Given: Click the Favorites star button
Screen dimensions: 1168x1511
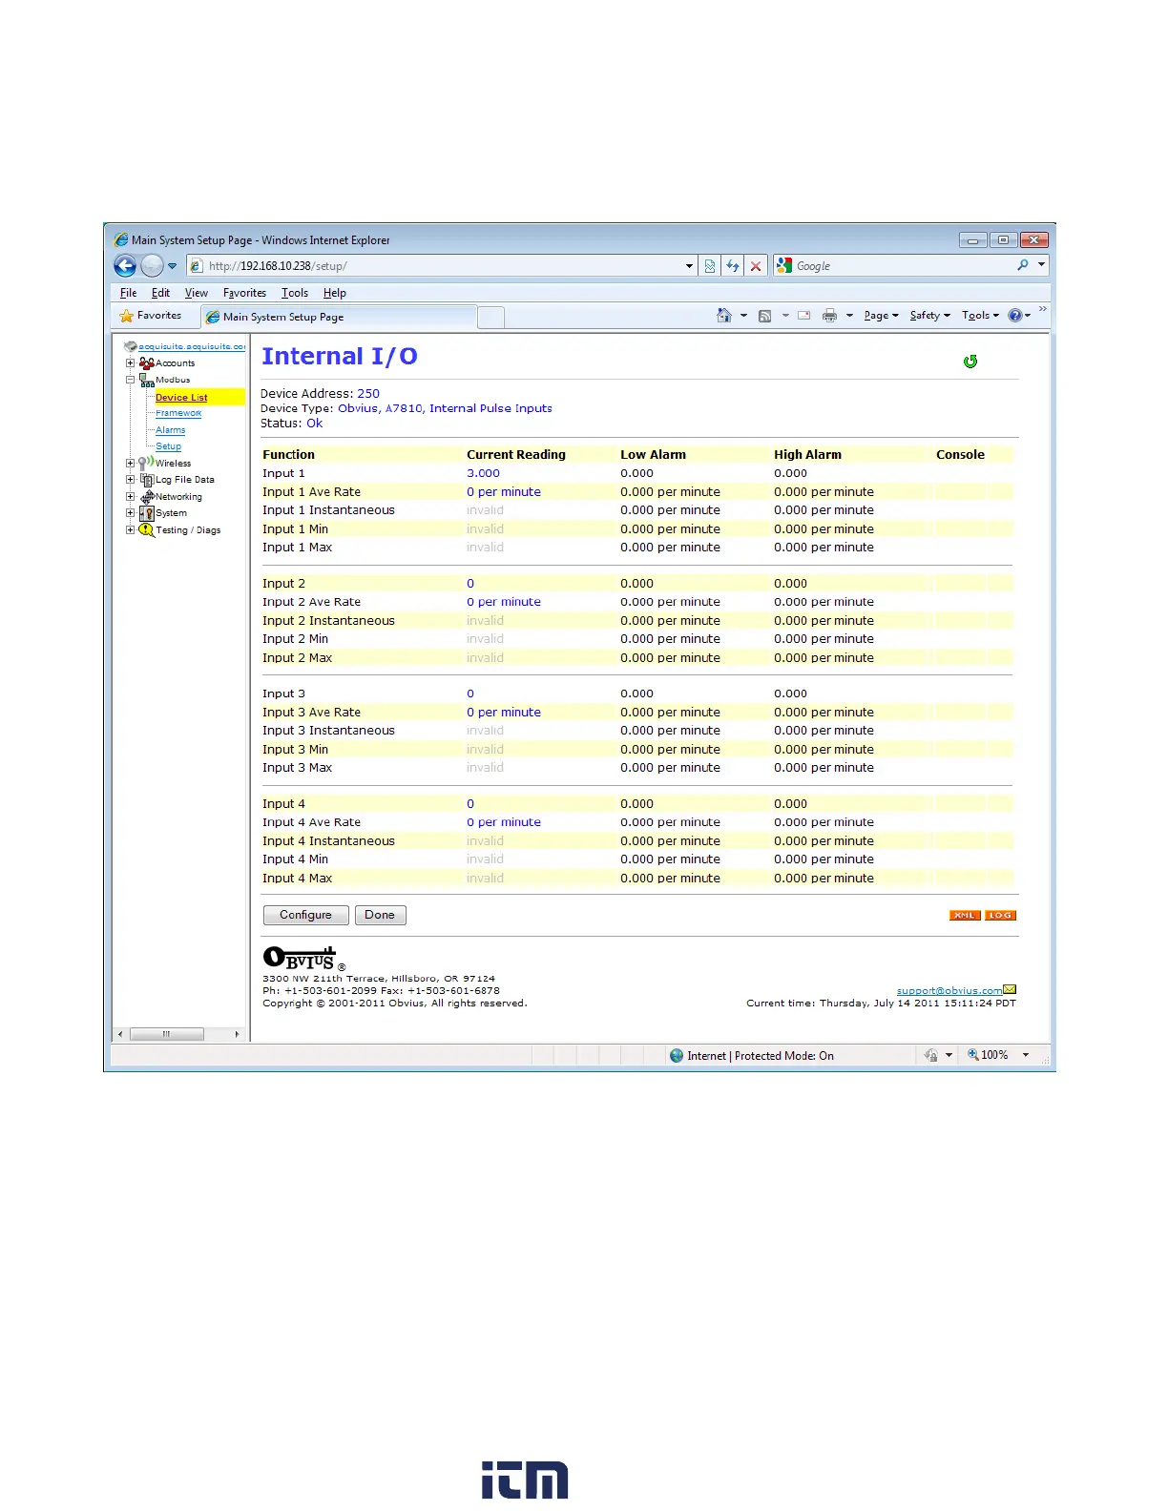Looking at the screenshot, I should point(151,316).
